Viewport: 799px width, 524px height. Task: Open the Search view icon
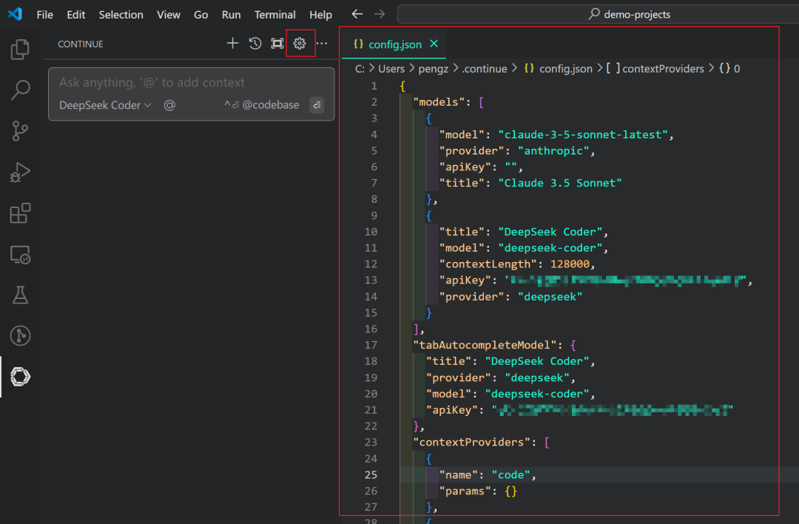click(20, 90)
